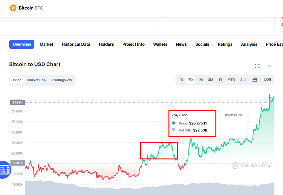Image resolution: width=283 pixels, height=195 pixels.
Task: Click the green data point on the chart line
Action: [163, 146]
